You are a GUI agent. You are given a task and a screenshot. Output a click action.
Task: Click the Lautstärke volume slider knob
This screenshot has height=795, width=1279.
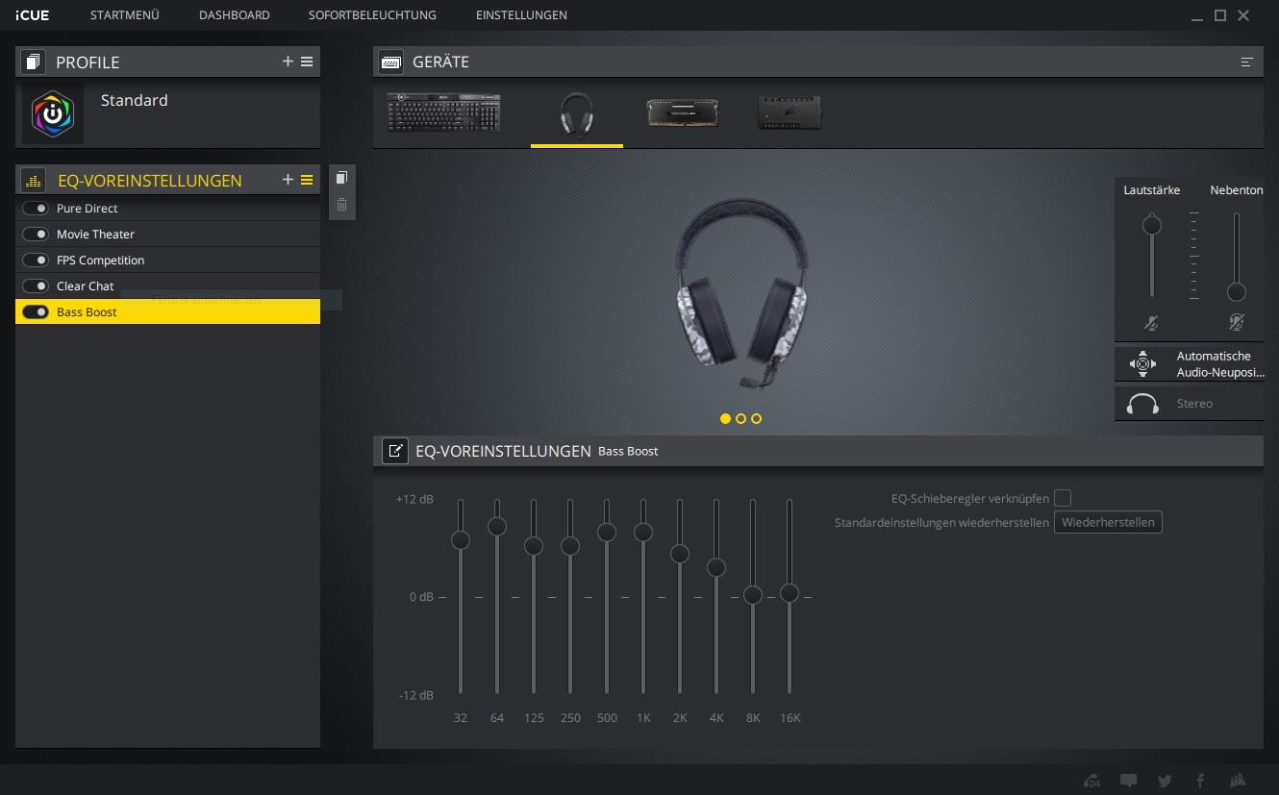1151,226
